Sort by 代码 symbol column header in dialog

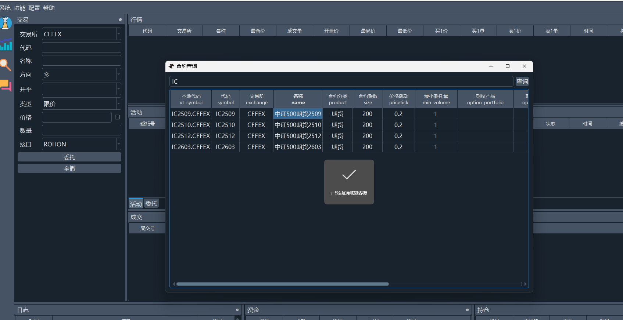[226, 99]
